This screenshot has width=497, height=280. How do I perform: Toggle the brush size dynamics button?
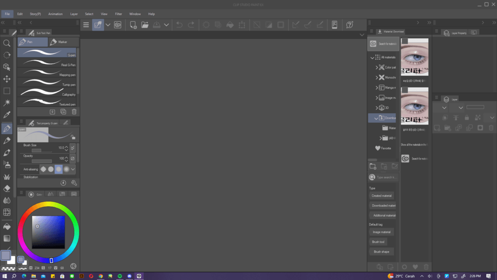pyautogui.click(x=72, y=148)
